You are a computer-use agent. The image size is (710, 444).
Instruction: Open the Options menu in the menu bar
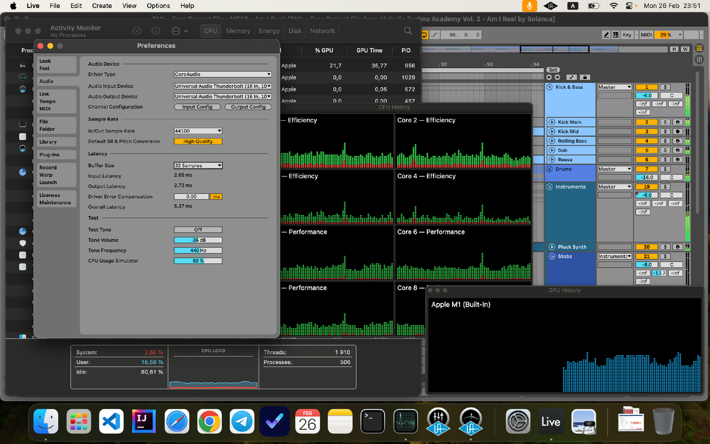[x=157, y=5]
